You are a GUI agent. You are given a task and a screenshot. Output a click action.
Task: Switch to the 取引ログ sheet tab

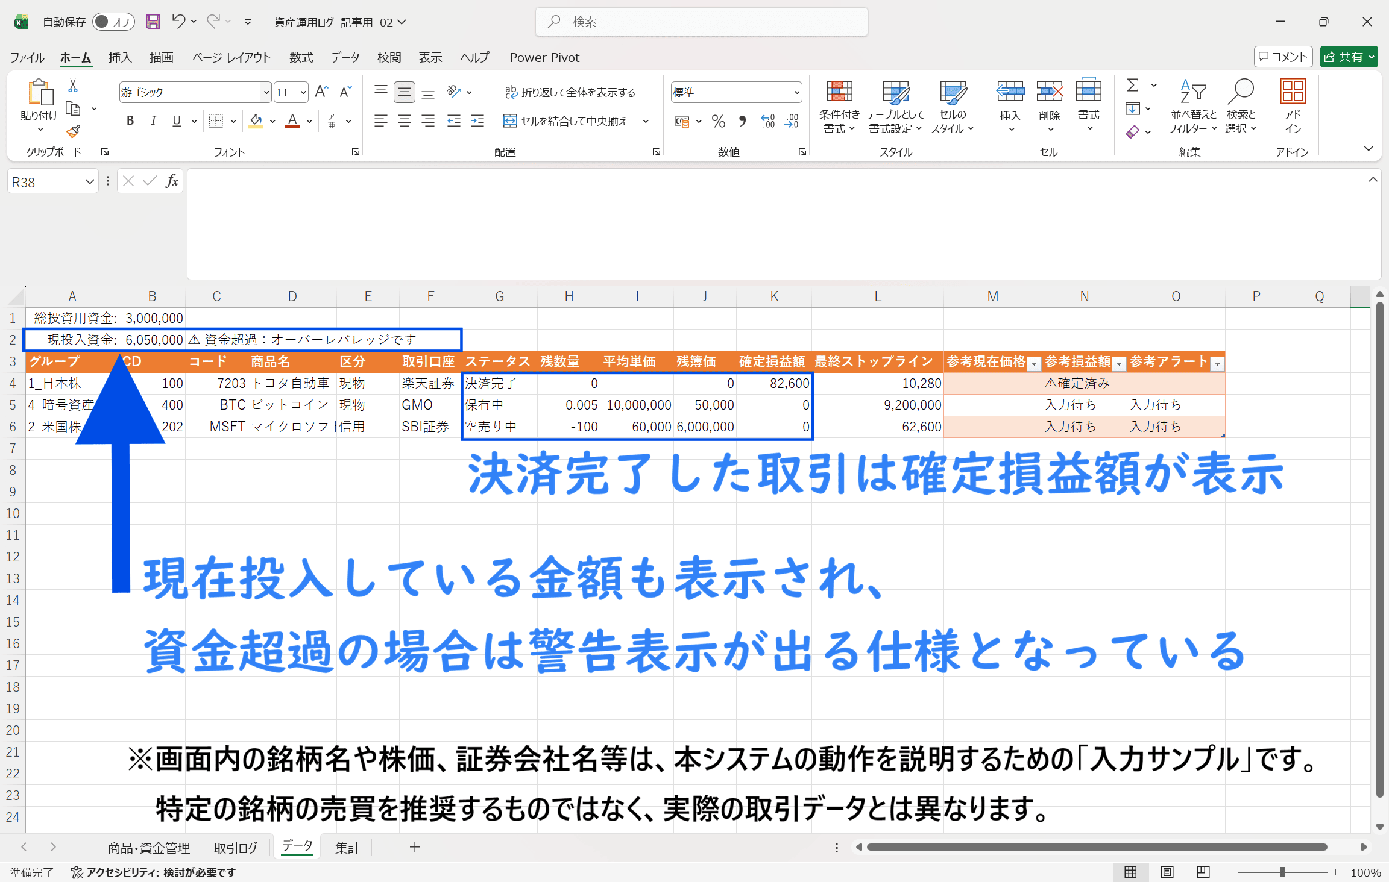pos(235,848)
